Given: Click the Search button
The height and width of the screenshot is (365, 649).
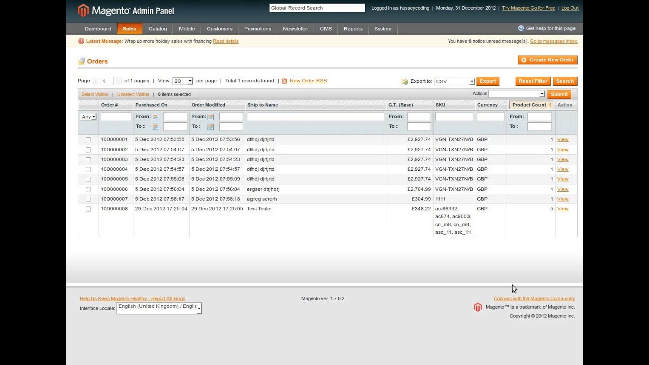Looking at the screenshot, I should click(x=565, y=81).
